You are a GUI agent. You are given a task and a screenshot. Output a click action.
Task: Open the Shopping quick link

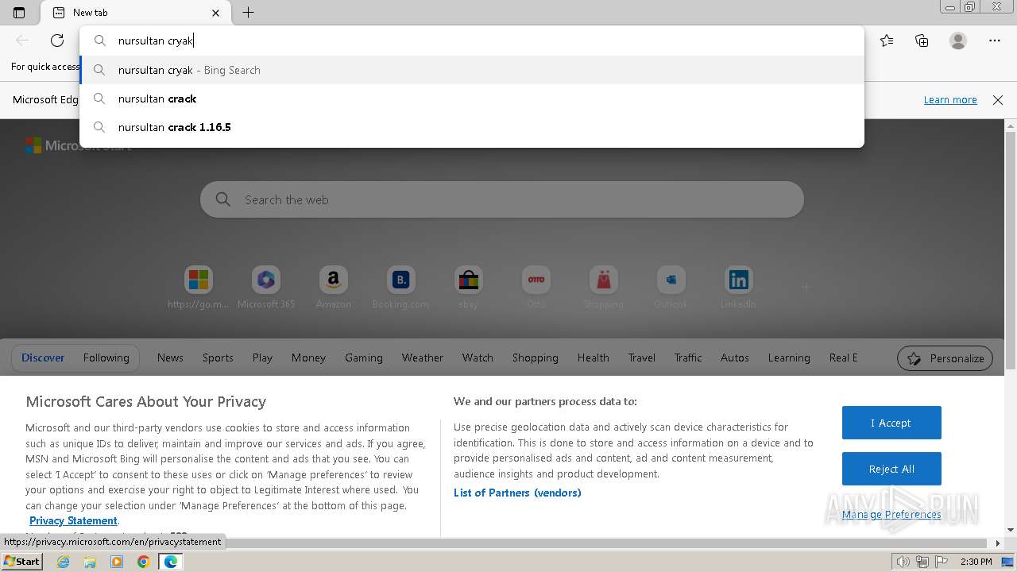[604, 288]
